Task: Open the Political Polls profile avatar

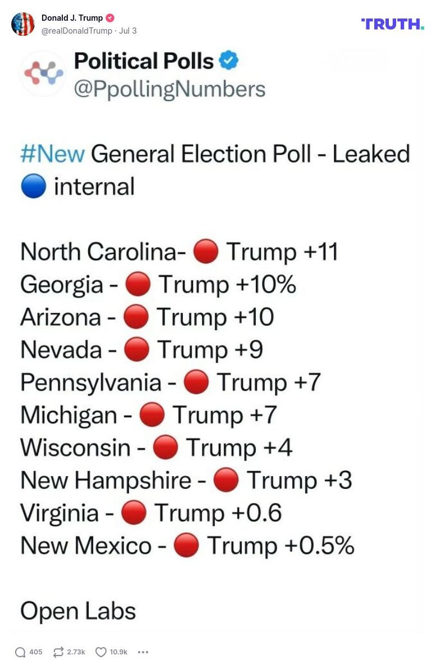Action: point(43,73)
